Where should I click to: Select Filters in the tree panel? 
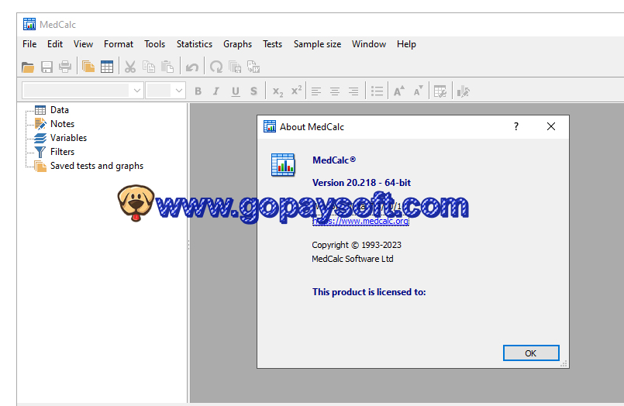point(62,152)
